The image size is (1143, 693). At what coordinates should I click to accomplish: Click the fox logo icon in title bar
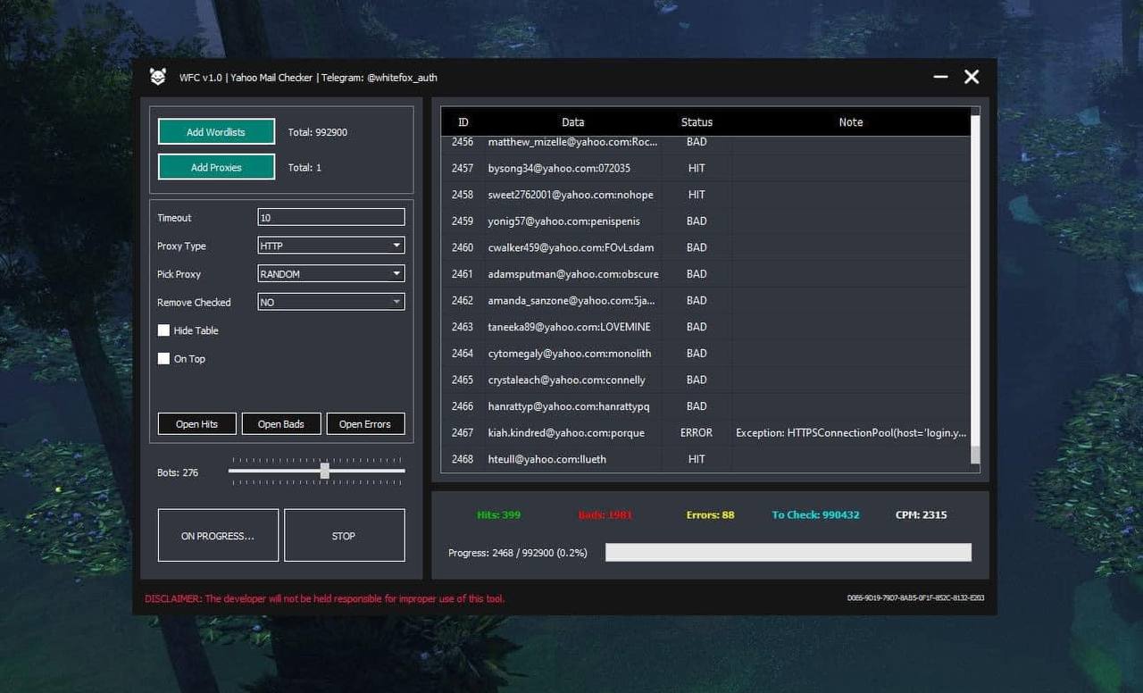point(158,77)
